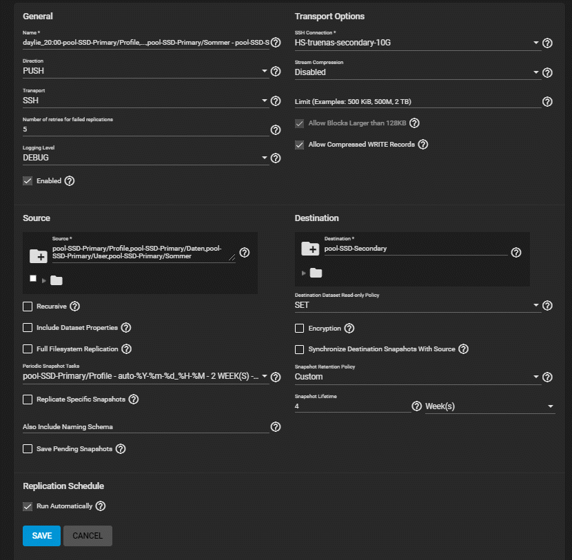
Task: Enable the Encryption checkbox
Action: click(300, 329)
